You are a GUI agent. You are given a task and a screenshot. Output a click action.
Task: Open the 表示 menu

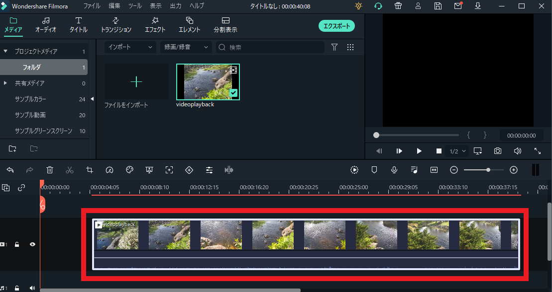point(156,6)
